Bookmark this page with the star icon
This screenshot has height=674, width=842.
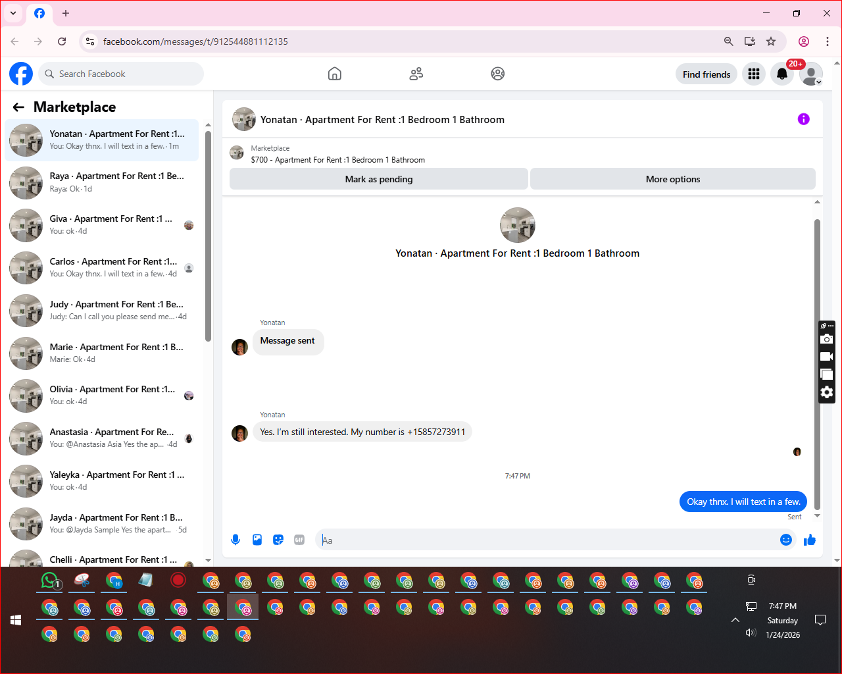[x=771, y=41]
